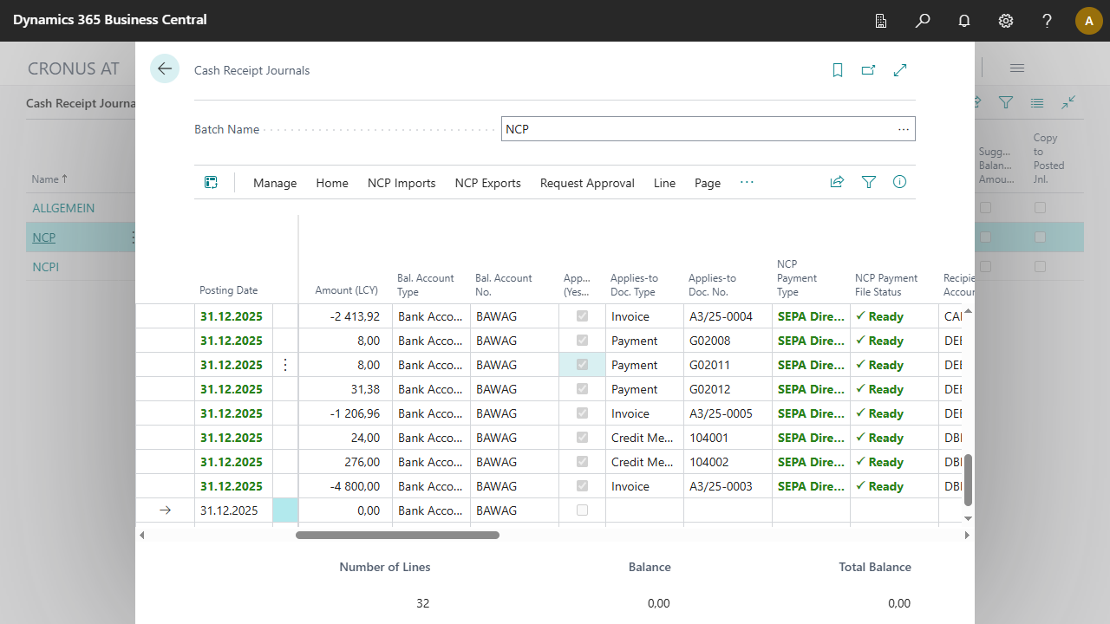Toggle the filter pane in journal
This screenshot has height=624, width=1110.
pos(869,182)
